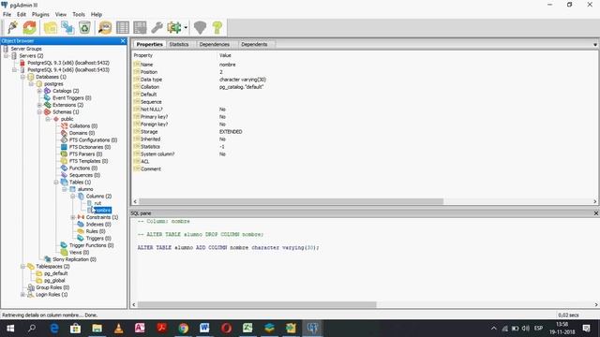Select Slony Replication (0) item
The image size is (600, 337).
[74, 259]
